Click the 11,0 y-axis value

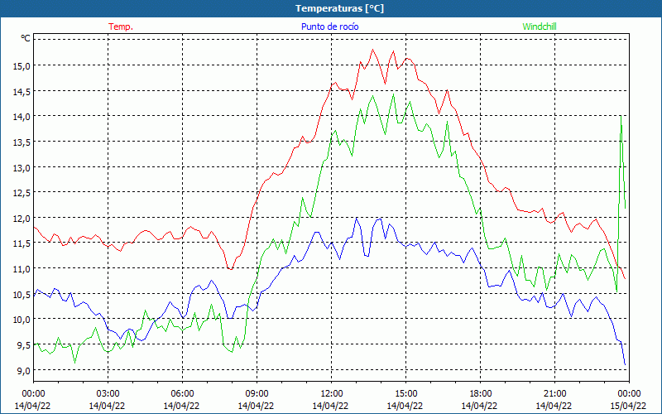click(x=23, y=268)
